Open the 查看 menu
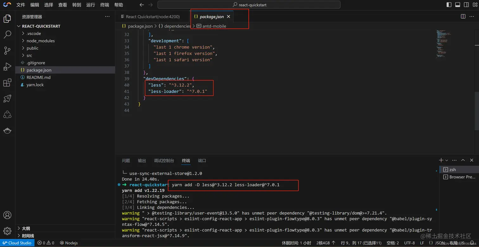Screen dimensions: 479x247 pyautogui.click(x=62, y=5)
